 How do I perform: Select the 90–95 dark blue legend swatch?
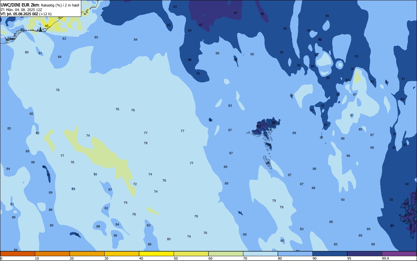[x=330, y=254]
